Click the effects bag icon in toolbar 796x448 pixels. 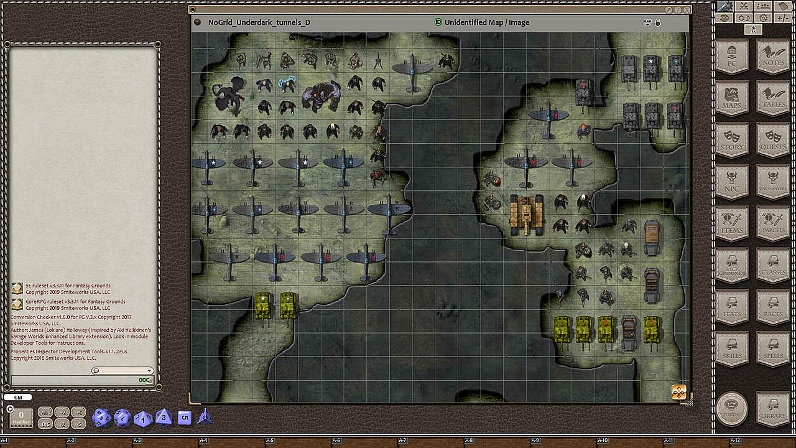(782, 6)
